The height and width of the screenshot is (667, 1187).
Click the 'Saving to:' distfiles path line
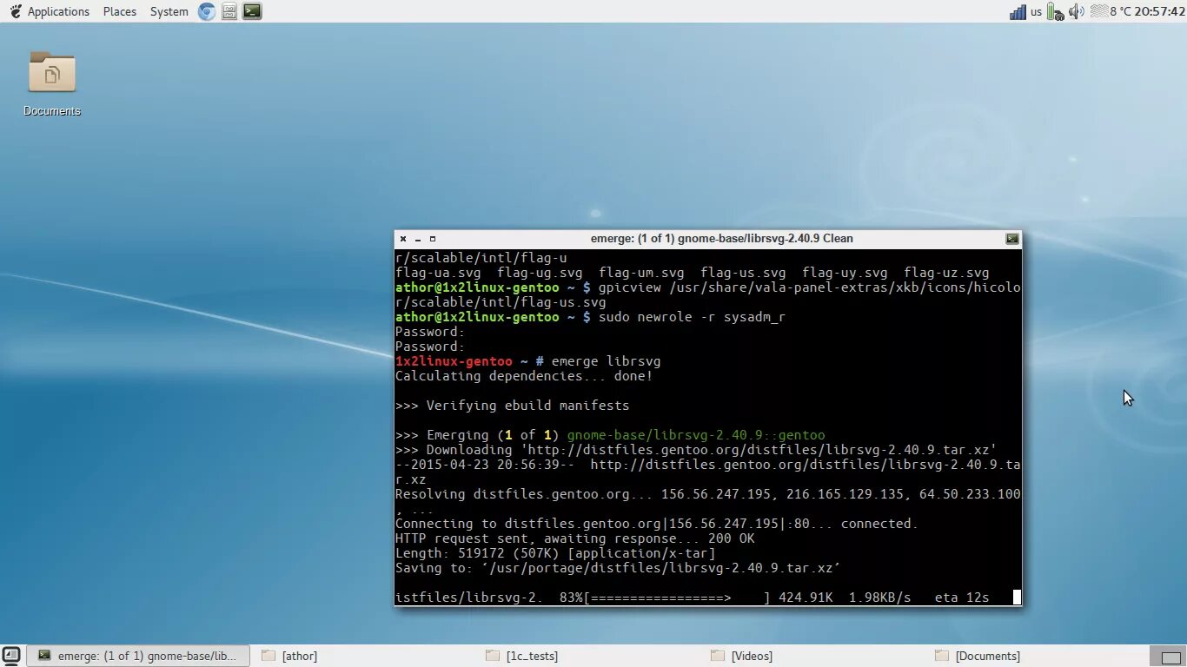click(618, 568)
